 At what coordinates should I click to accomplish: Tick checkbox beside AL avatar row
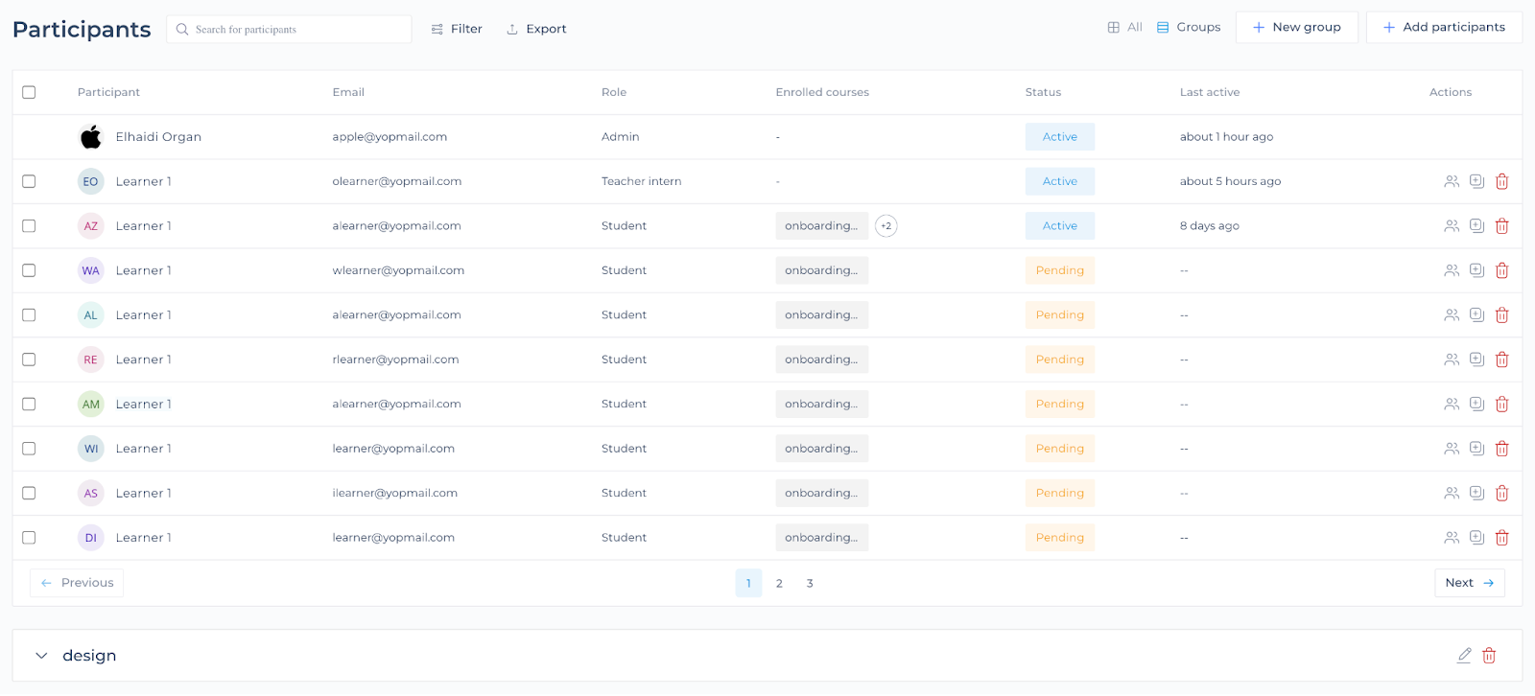pos(29,315)
